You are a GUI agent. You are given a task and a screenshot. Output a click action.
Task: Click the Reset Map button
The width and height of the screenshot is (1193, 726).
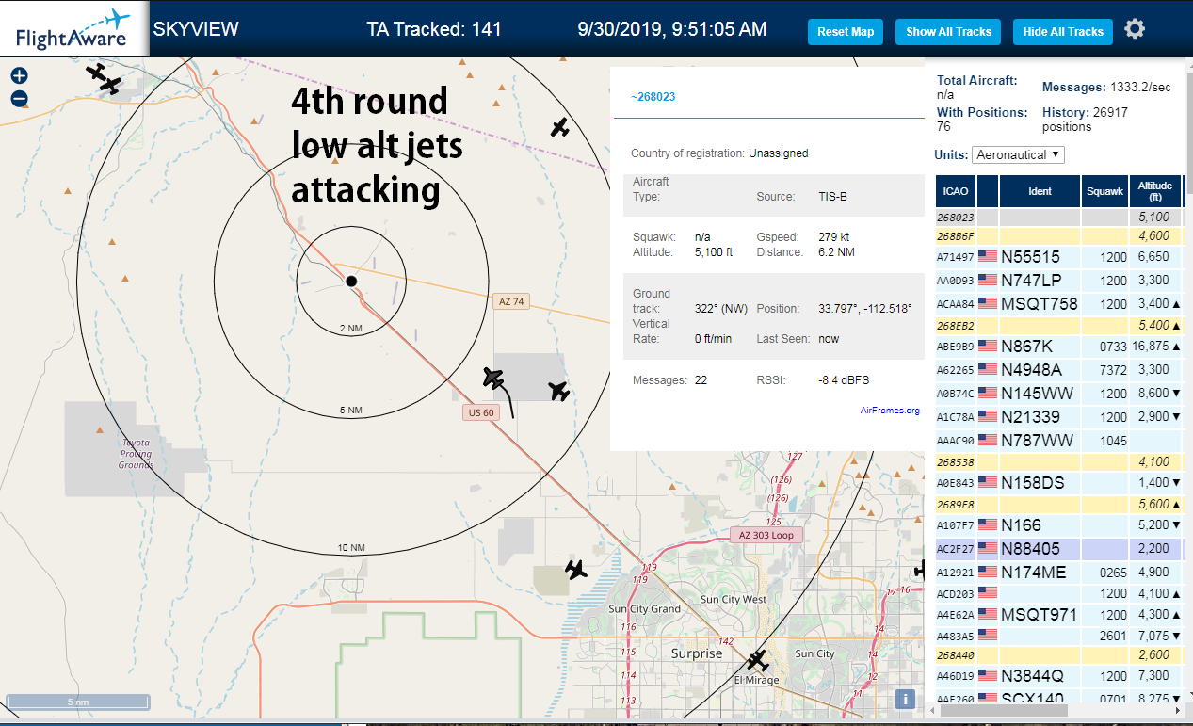pos(846,32)
